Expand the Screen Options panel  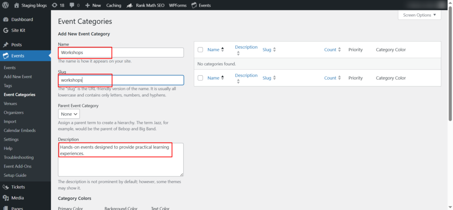(419, 15)
